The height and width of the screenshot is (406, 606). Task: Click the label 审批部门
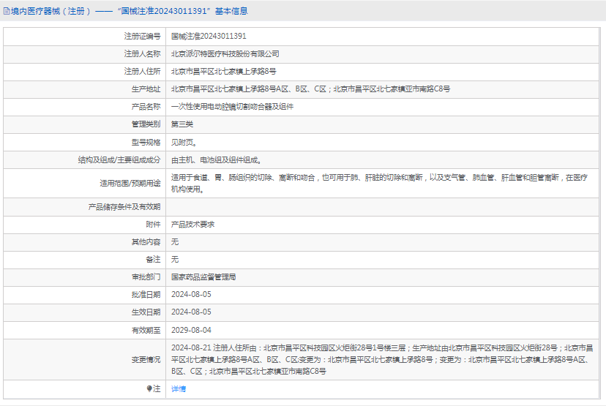(x=146, y=277)
